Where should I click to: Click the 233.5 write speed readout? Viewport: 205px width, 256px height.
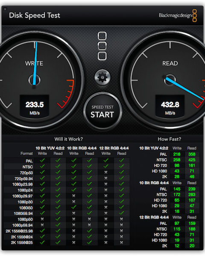point(35,105)
